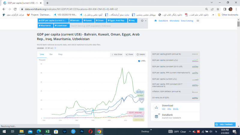
Task: Clear all selections with the X icon
Action: click(142, 21)
